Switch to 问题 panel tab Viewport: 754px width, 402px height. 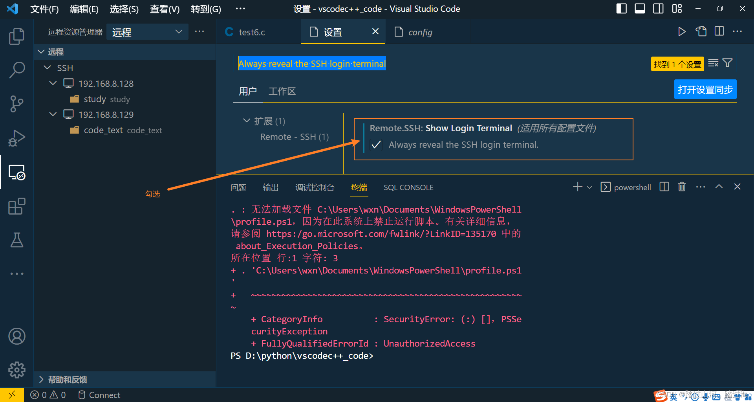[238, 187]
